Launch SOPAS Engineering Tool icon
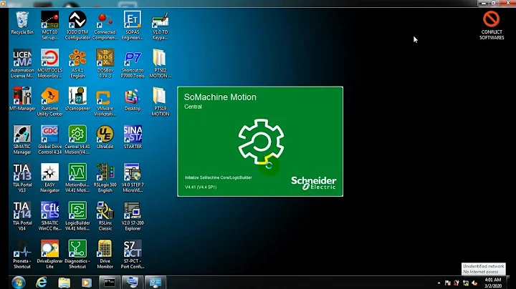The image size is (516, 289). (x=133, y=25)
